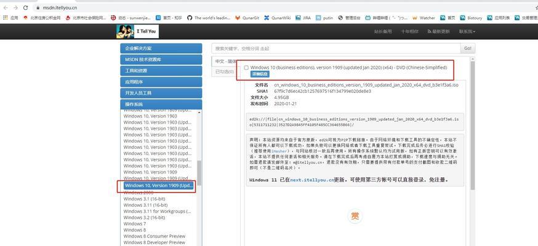
Task: Open the 管理后台 bookmark
Action: click(349, 18)
